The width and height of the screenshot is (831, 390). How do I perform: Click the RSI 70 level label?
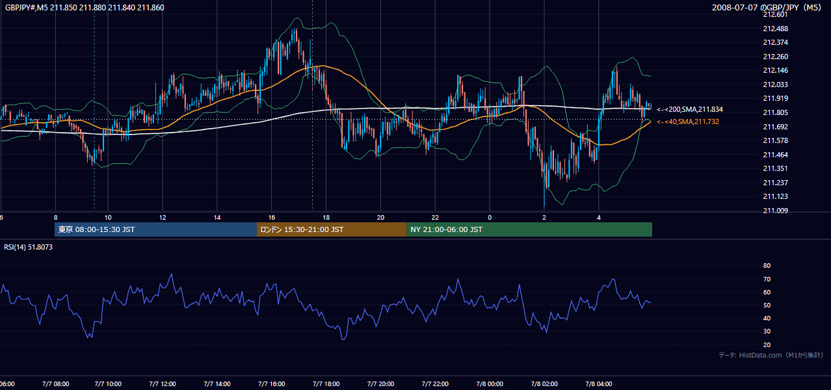(x=767, y=279)
